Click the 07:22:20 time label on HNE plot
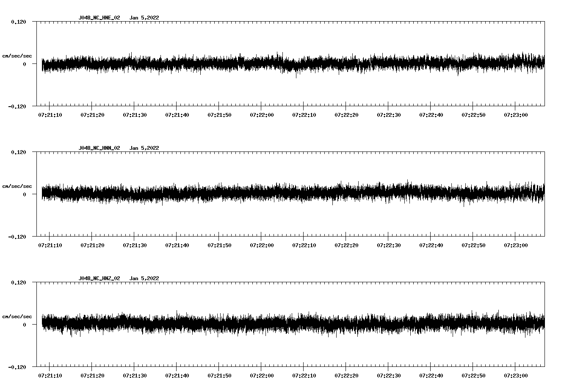 (x=346, y=115)
